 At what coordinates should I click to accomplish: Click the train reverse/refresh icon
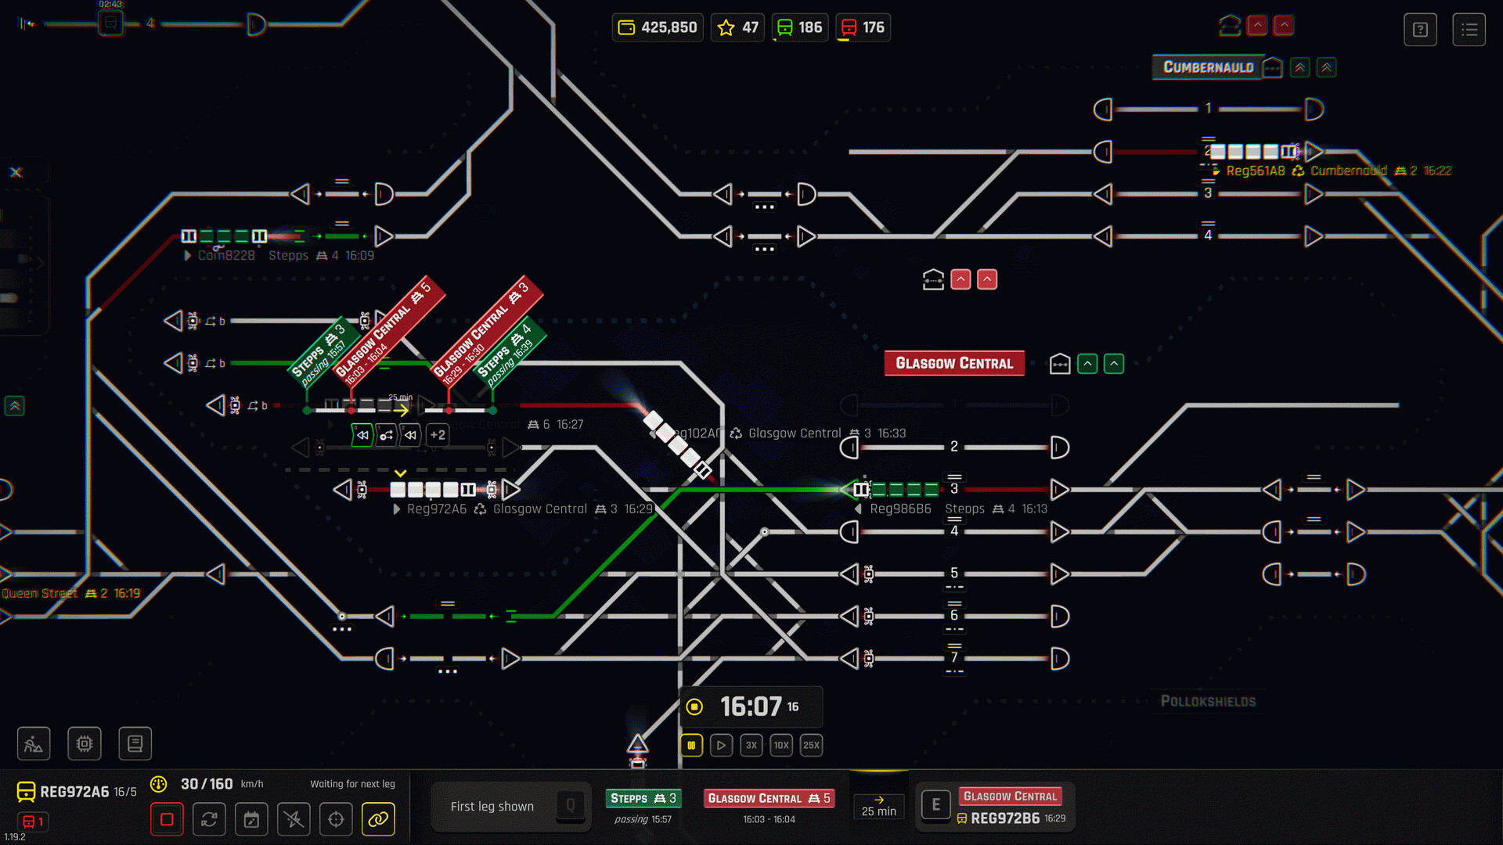click(x=209, y=819)
